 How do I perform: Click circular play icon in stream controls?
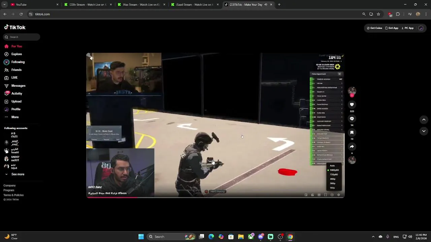click(332, 195)
